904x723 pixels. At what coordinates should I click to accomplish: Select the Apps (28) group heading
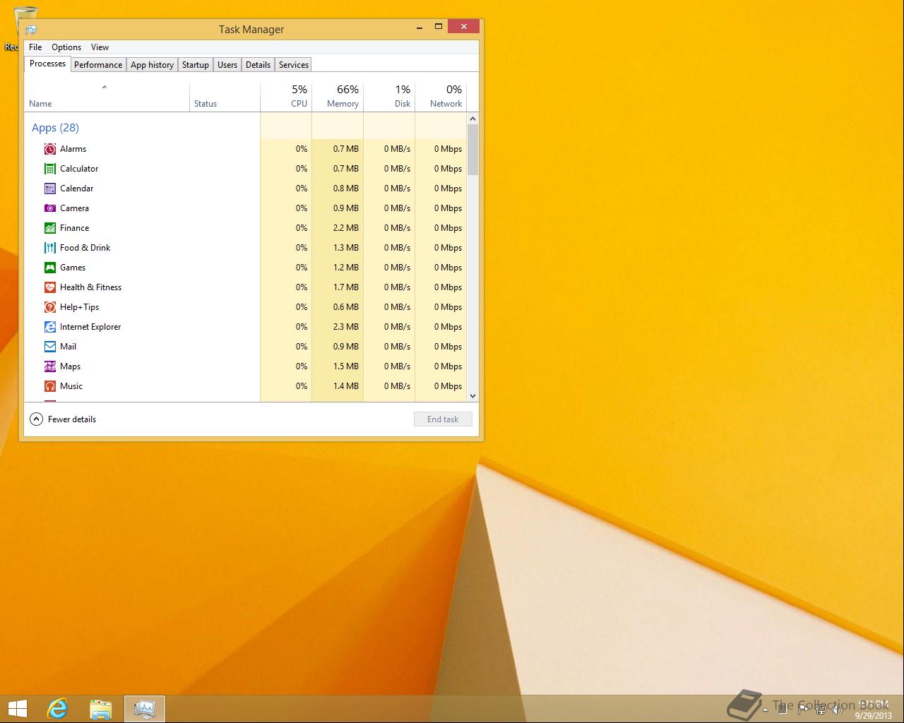[x=55, y=128]
